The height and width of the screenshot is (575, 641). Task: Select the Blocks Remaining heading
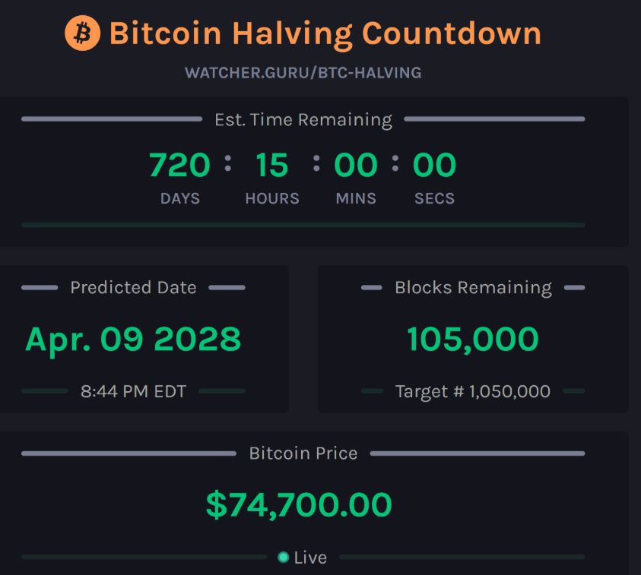point(473,288)
